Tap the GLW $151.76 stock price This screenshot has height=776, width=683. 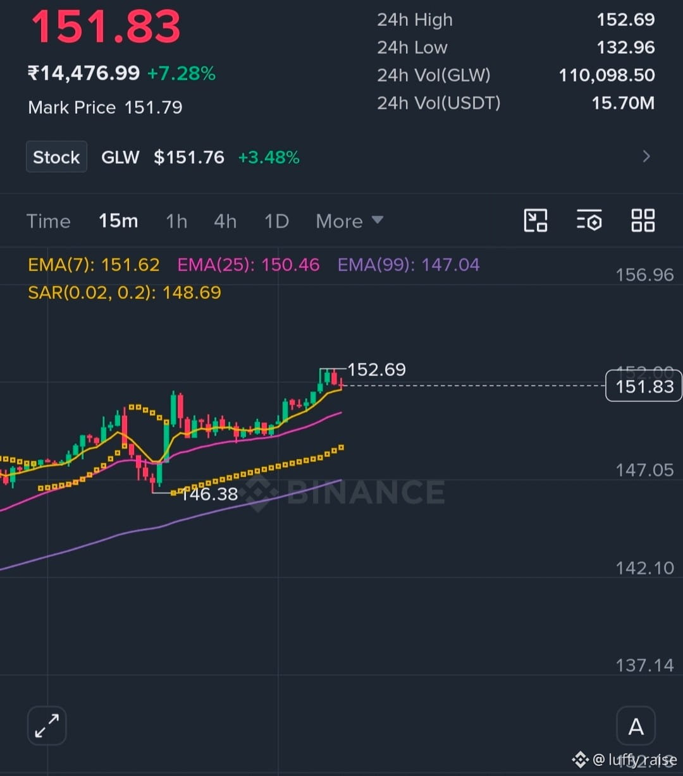163,157
